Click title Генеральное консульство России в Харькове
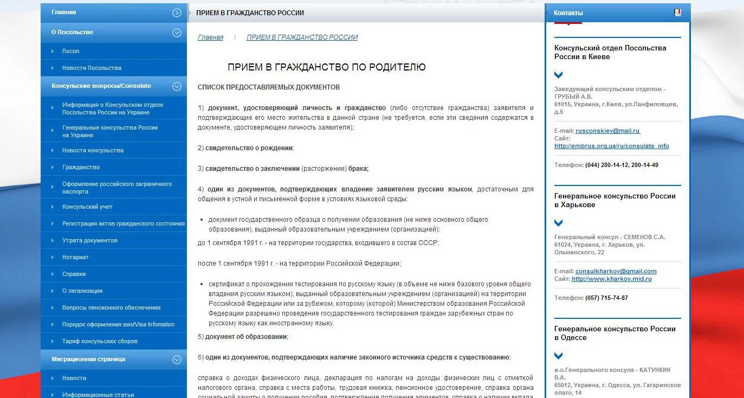The image size is (744, 398). pos(615,200)
